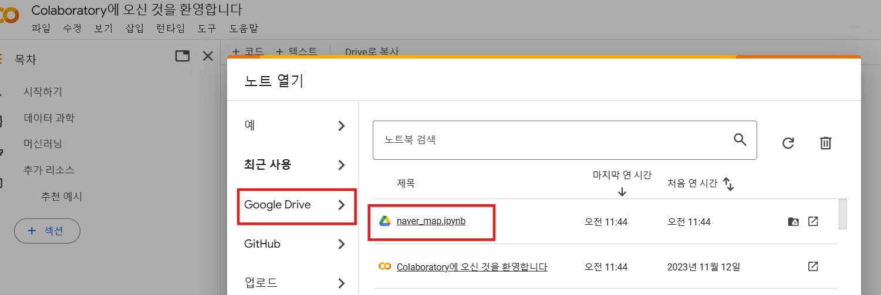This screenshot has height=295, width=881.
Task: Select the 예 tab
Action: click(293, 125)
